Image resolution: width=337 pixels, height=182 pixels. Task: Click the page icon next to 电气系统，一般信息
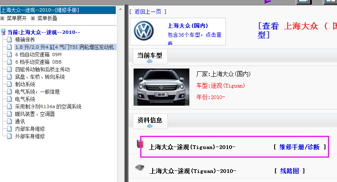(x=9, y=92)
